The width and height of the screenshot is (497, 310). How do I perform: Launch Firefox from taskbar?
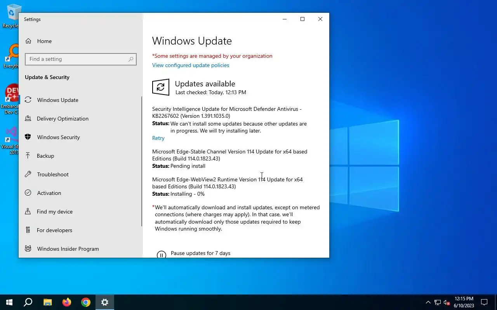tap(67, 302)
